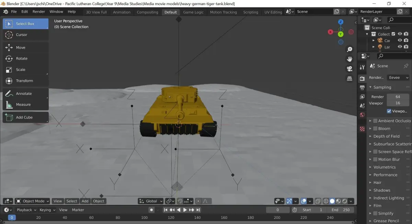Enable the Ambient Occlusion checkbox
Screen dimensions: 412x224
(x=375, y=121)
